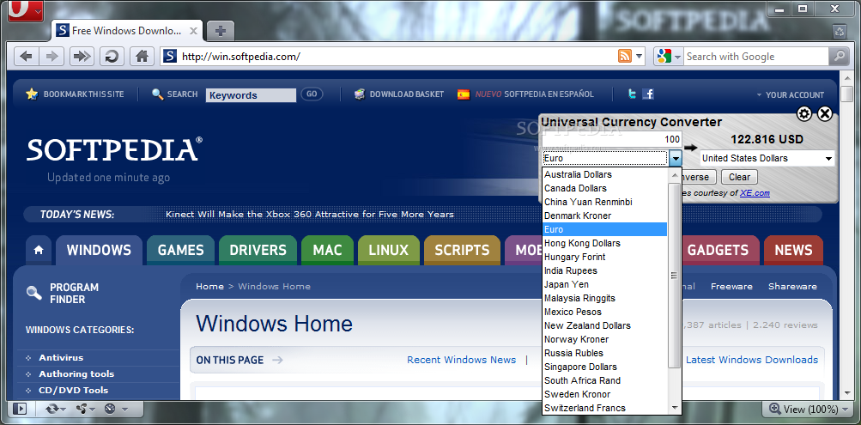Open the Scripts tab

(x=462, y=251)
